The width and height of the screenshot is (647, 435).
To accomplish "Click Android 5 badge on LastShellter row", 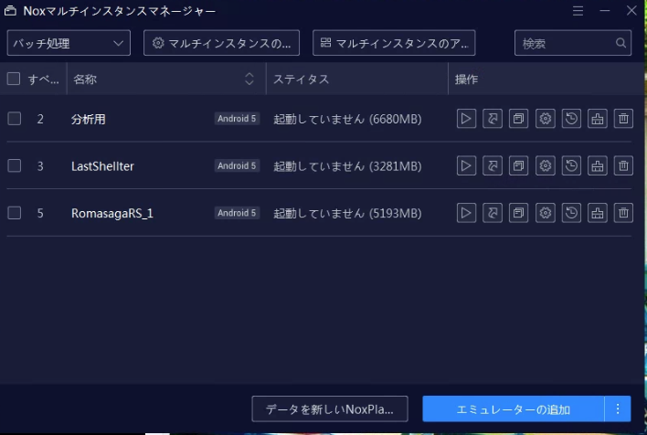I will (237, 166).
